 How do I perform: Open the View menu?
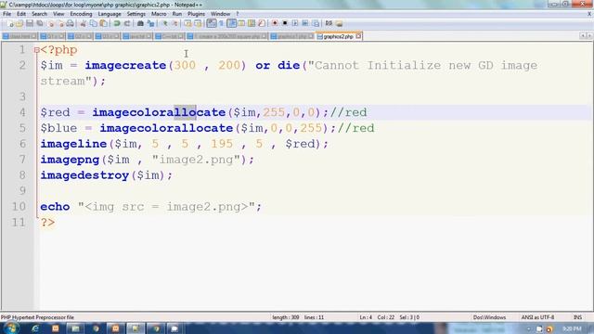pos(58,14)
